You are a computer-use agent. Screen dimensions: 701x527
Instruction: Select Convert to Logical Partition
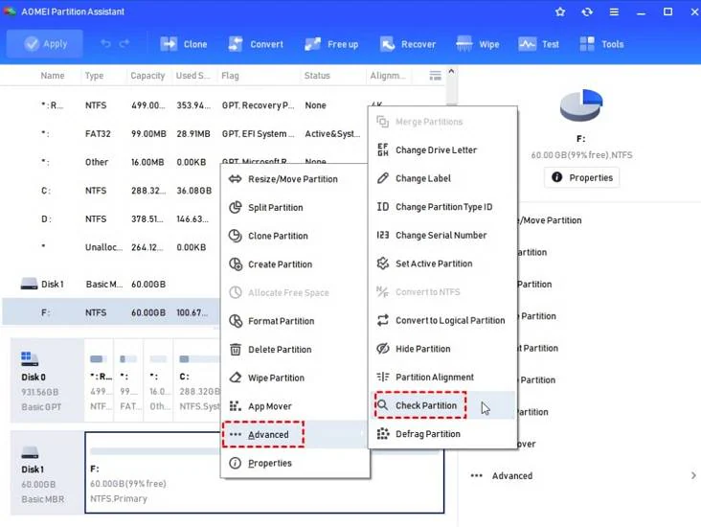tap(442, 320)
